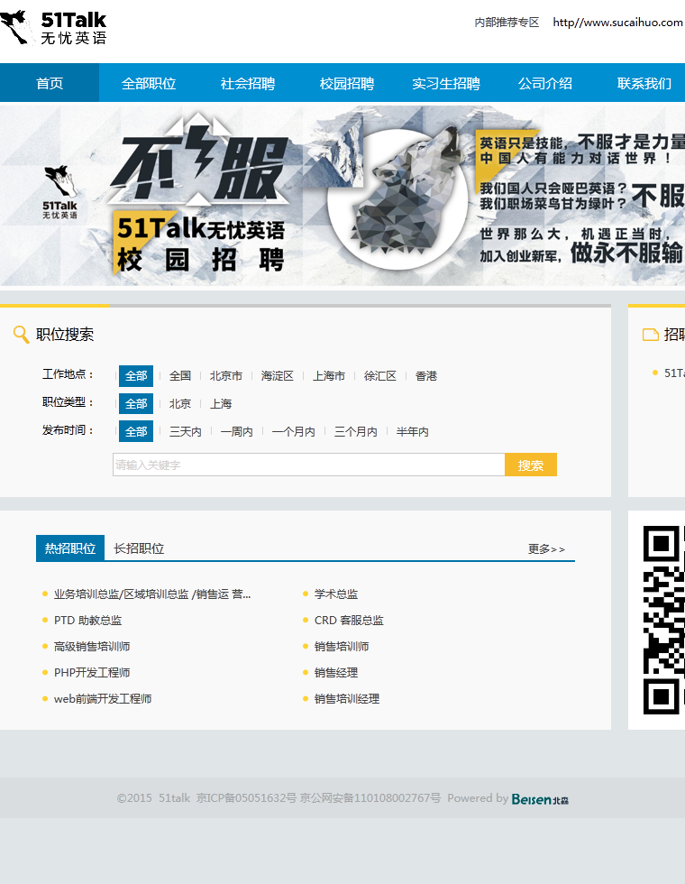685x884 pixels.
Task: Filter postings to 半年内
Action: [413, 431]
